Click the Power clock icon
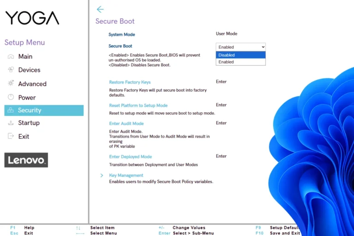354x236 pixels. (x=11, y=98)
